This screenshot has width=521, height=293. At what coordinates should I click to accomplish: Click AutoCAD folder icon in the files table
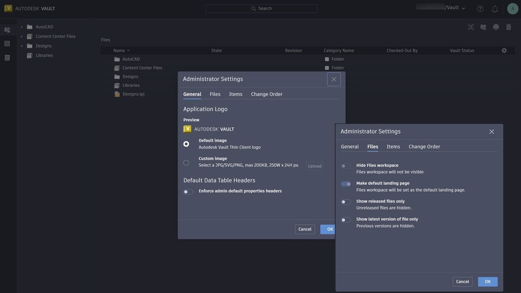point(117,59)
